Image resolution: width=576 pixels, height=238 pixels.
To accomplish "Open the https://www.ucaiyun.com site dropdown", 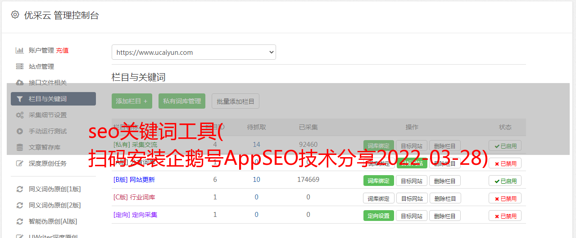I will pyautogui.click(x=194, y=52).
